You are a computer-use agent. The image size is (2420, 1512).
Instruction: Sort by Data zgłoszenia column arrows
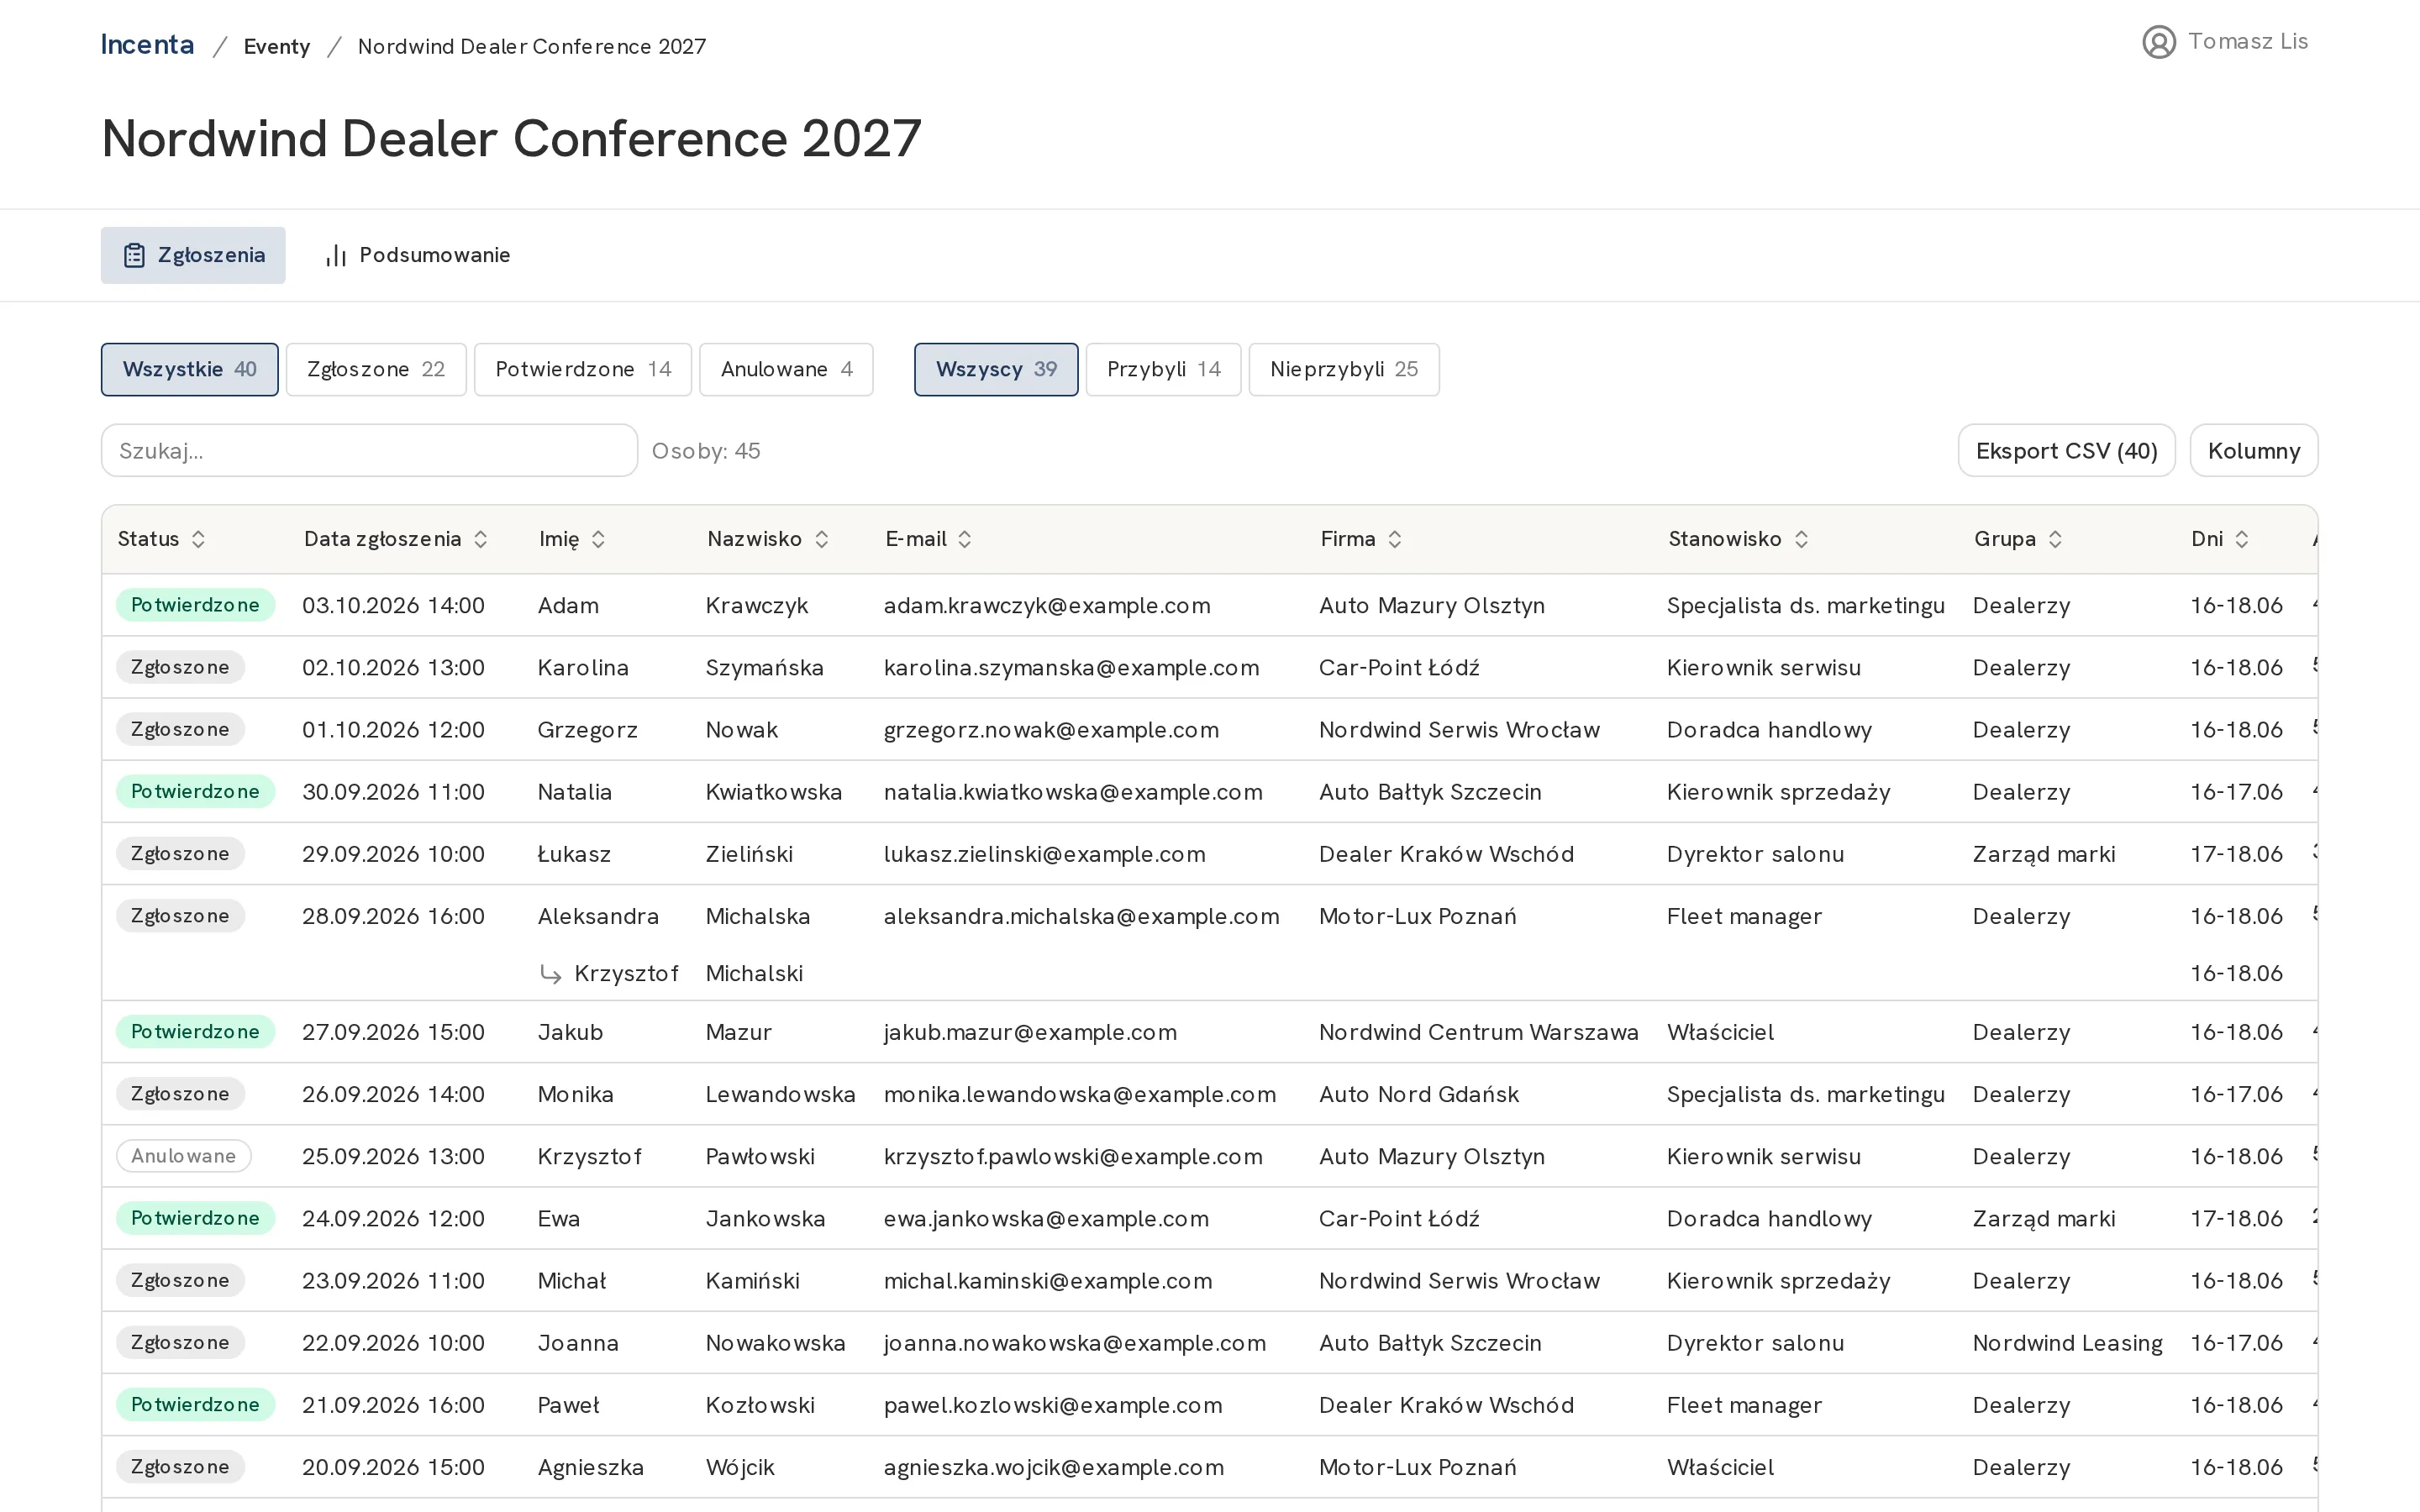click(480, 539)
